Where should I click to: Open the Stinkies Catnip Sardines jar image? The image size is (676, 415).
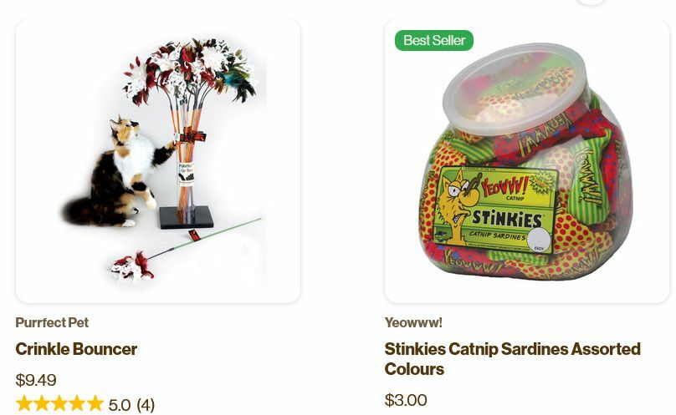pyautogui.click(x=527, y=161)
